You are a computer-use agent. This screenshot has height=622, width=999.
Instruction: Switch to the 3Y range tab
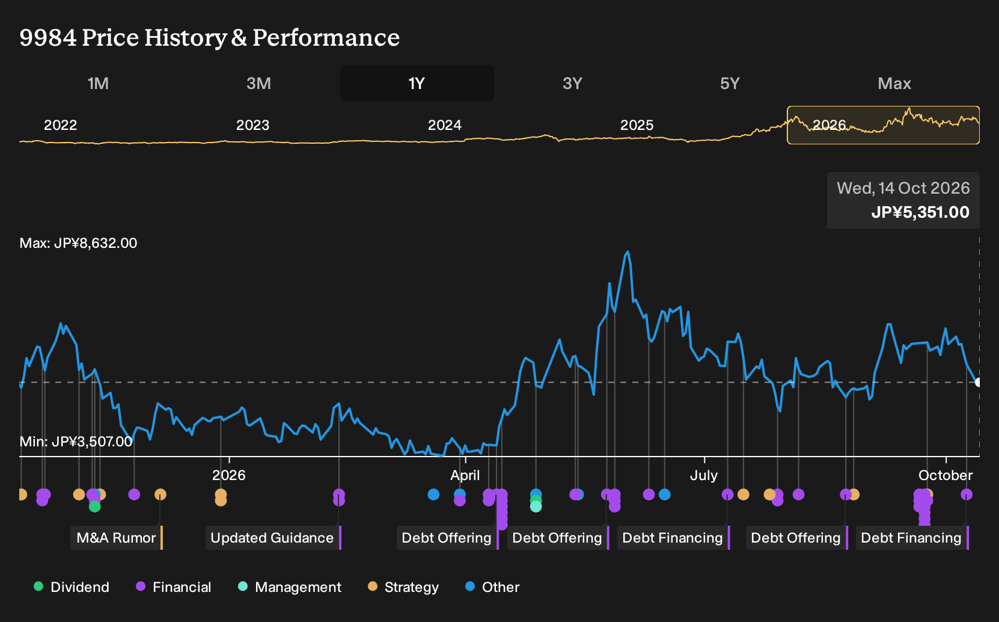click(x=572, y=83)
